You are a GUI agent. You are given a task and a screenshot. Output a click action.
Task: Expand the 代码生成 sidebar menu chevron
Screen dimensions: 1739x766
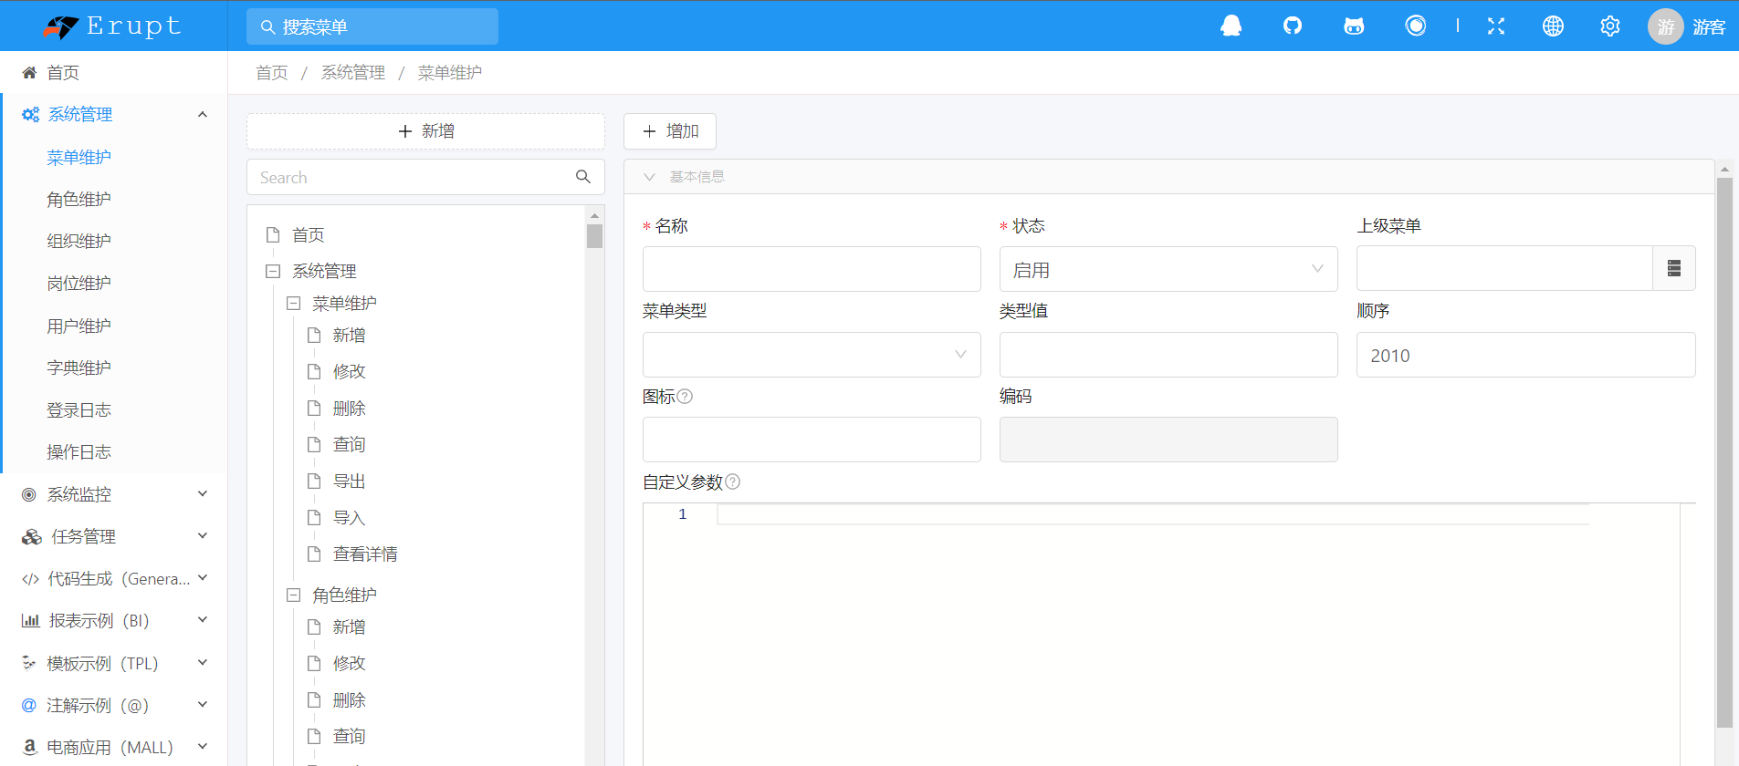[203, 578]
